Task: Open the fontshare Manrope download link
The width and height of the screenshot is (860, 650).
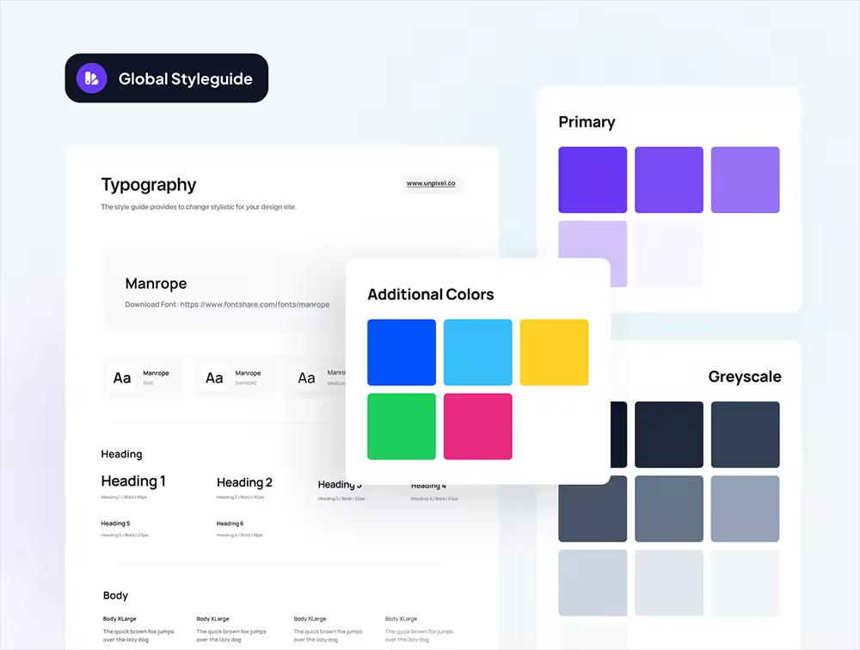Action: point(255,304)
